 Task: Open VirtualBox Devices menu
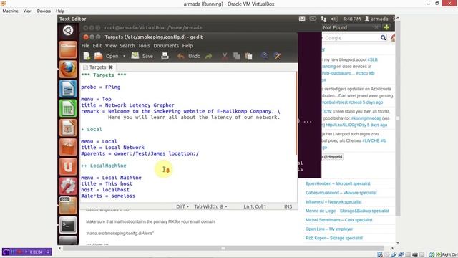click(44, 11)
